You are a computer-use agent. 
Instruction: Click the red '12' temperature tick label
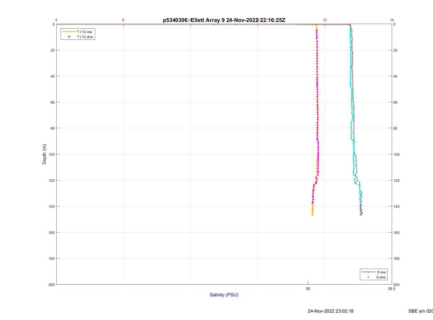[x=325, y=20]
